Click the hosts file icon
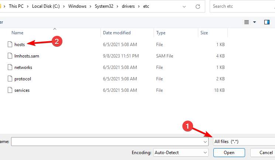The height and width of the screenshot is (160, 275). pos(10,45)
